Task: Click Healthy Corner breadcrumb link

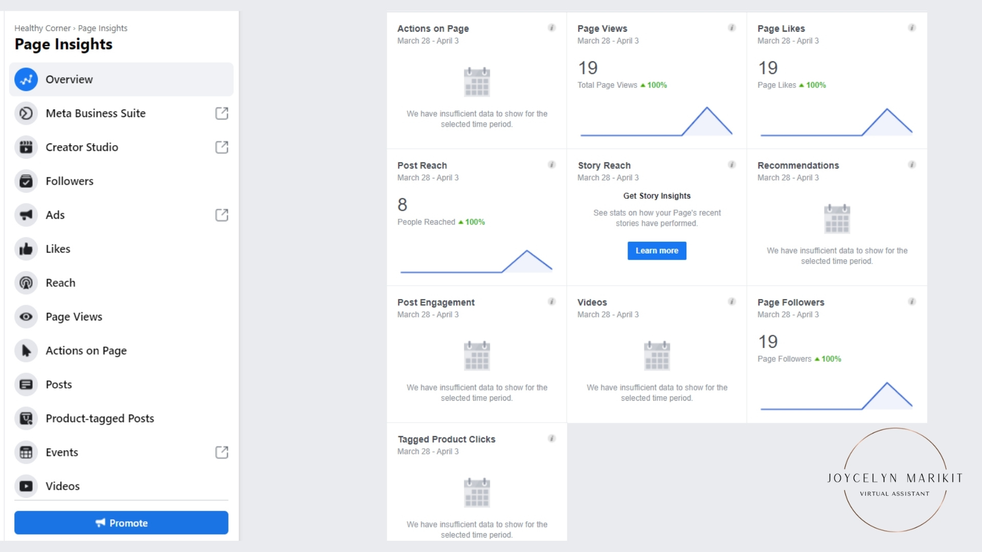Action: (42, 28)
